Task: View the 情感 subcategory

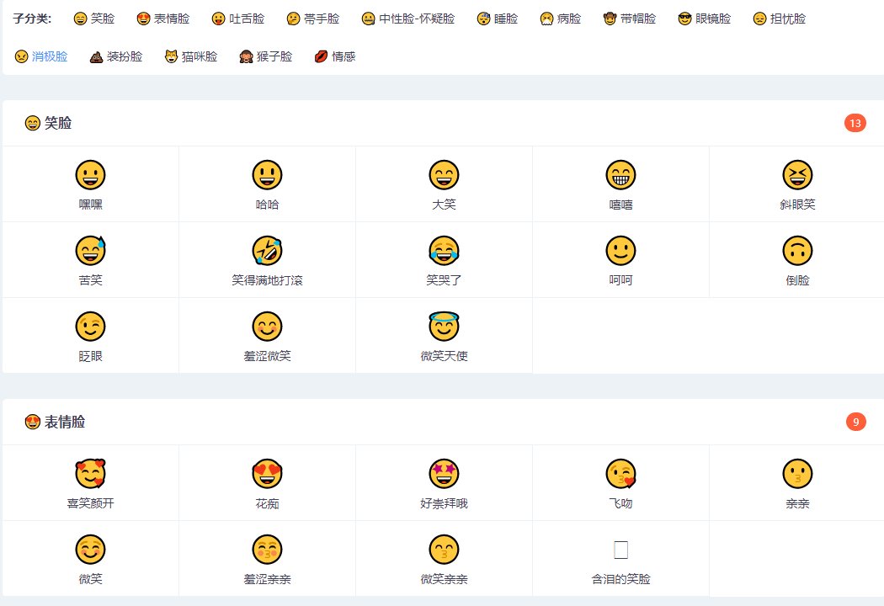Action: [x=343, y=57]
